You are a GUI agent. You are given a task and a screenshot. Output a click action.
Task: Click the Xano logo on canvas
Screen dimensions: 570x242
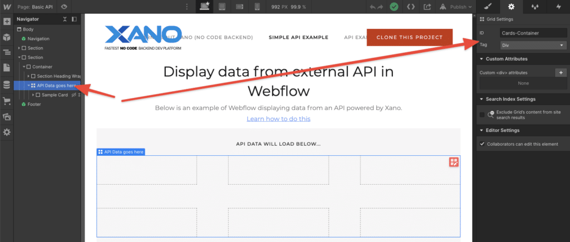[143, 38]
